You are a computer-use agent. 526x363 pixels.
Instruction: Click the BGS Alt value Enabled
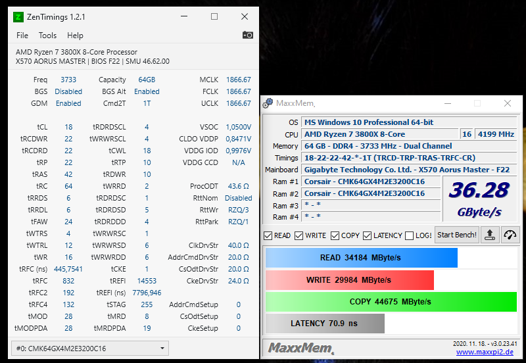pyautogui.click(x=147, y=91)
